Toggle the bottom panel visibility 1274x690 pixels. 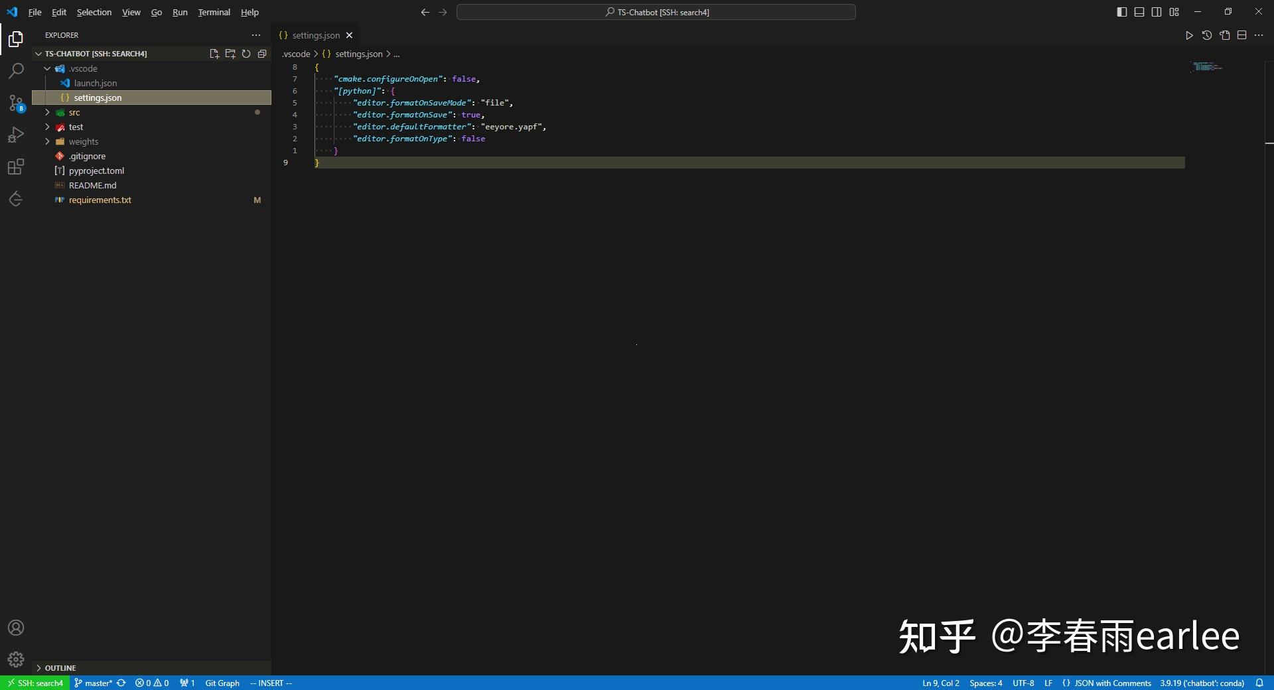tap(1139, 12)
